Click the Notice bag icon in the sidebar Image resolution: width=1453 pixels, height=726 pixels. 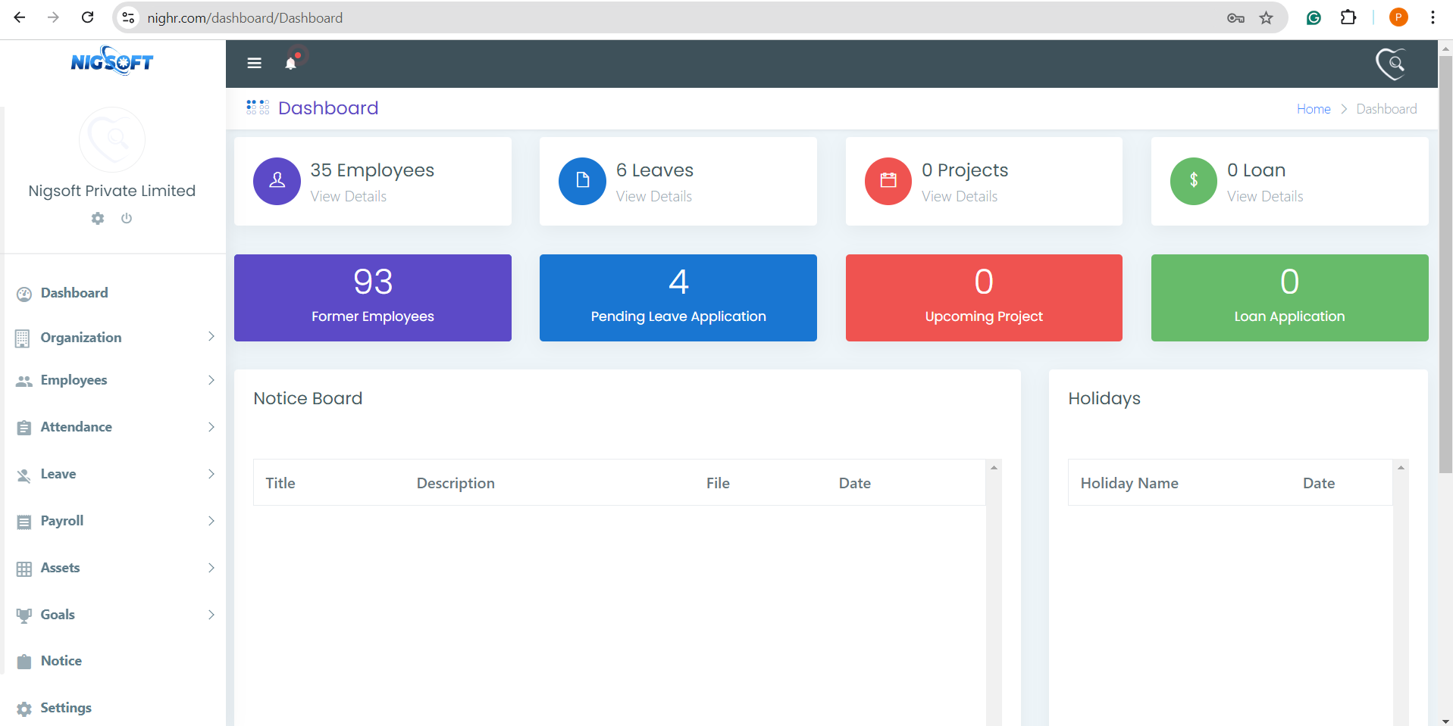pos(24,662)
